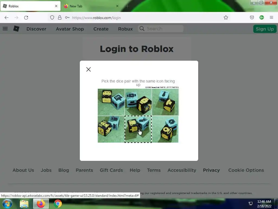Image resolution: width=278 pixels, height=209 pixels.
Task: Pick the bottom-left dice pair image
Action: point(111,129)
